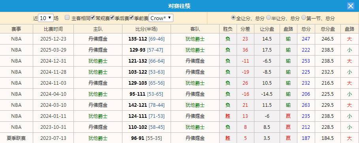The image size is (359, 143).
Task: Click the 总分盘 column header
Action: click(x=328, y=29)
